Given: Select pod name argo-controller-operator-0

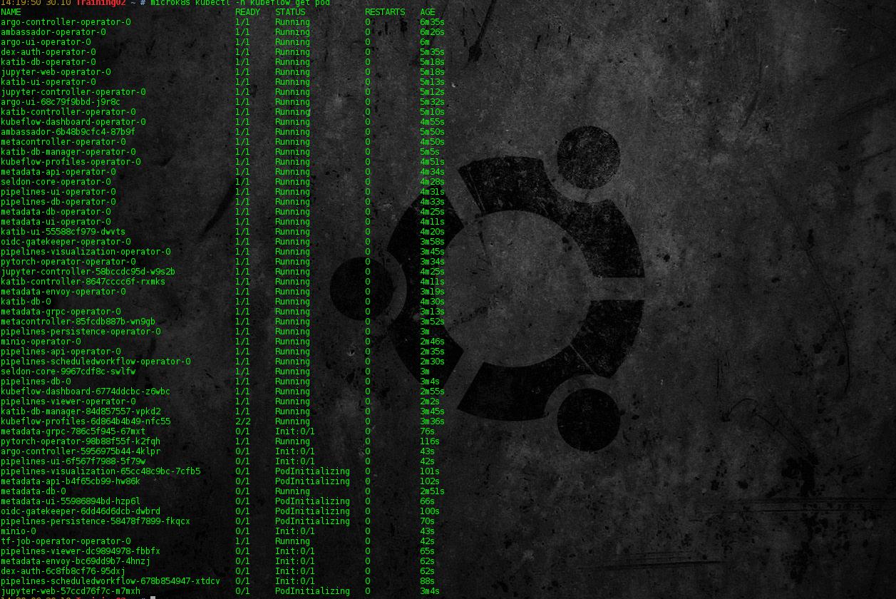Looking at the screenshot, I should coord(66,22).
